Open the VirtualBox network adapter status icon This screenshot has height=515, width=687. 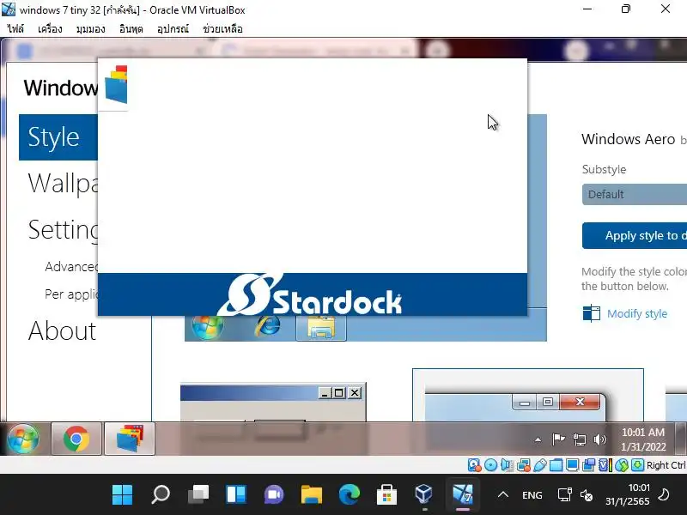point(524,465)
